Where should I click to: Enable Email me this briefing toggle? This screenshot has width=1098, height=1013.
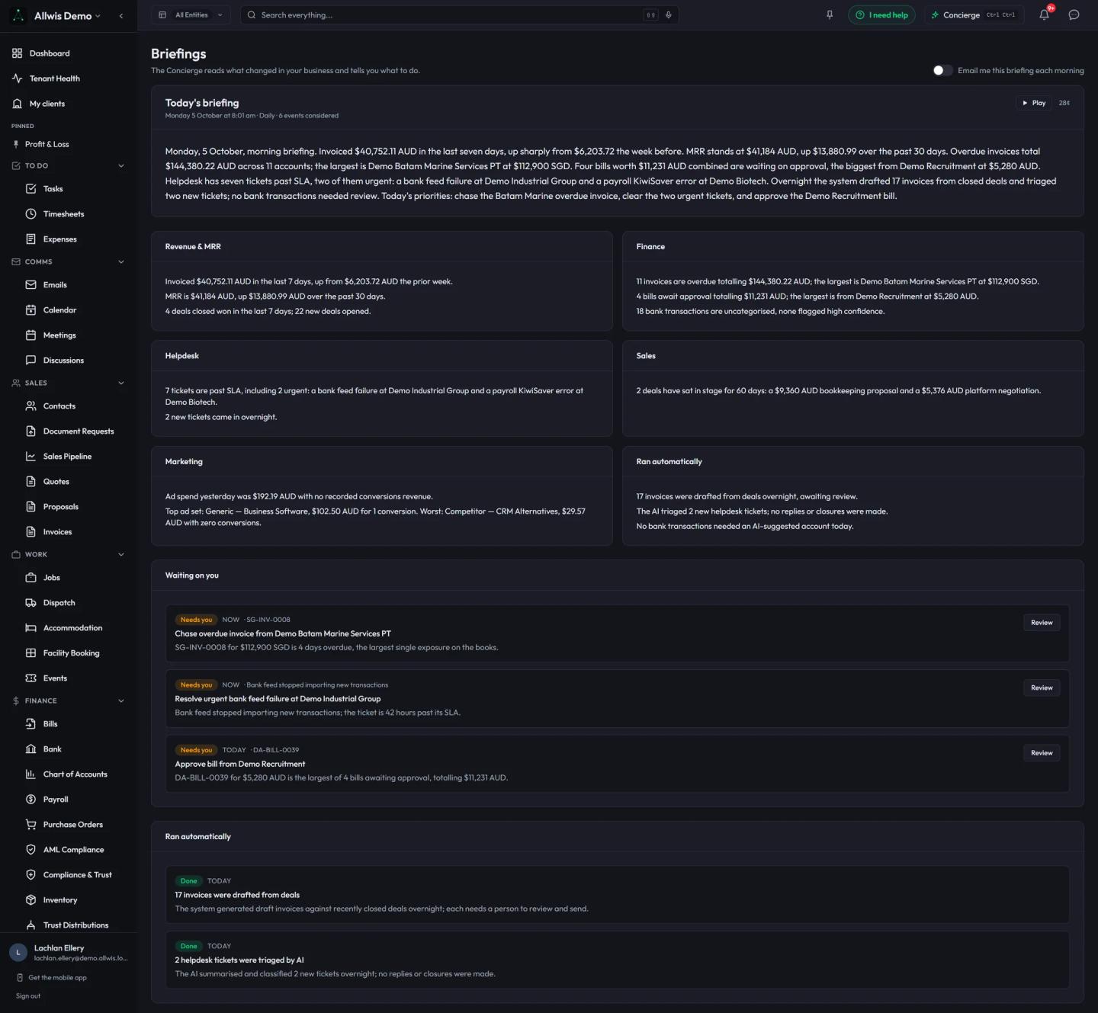[942, 70]
